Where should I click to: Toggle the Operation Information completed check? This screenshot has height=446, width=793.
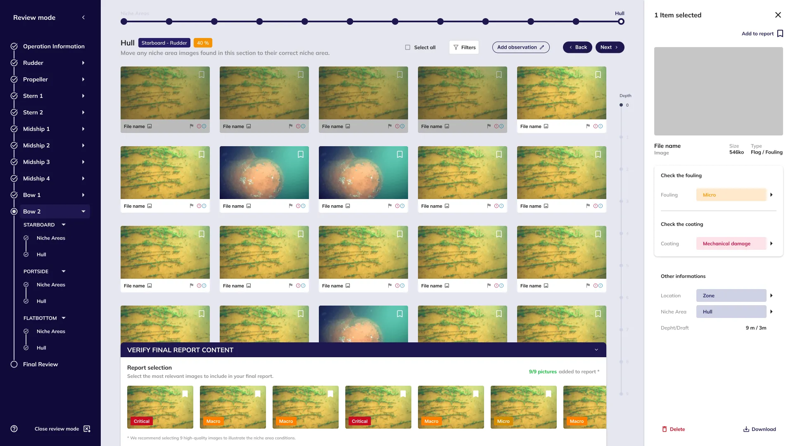pyautogui.click(x=14, y=46)
